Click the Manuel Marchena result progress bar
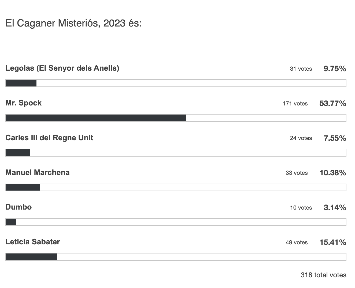Screen dimensions: 355x288 pos(176,187)
